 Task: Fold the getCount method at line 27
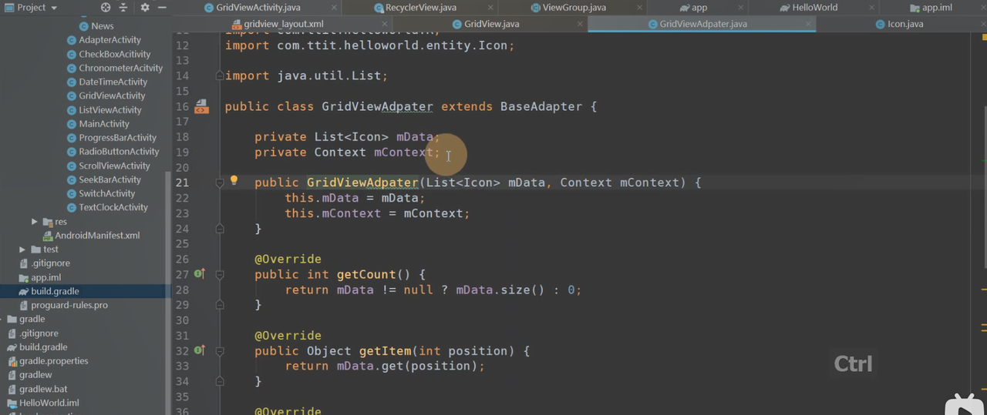[220, 274]
